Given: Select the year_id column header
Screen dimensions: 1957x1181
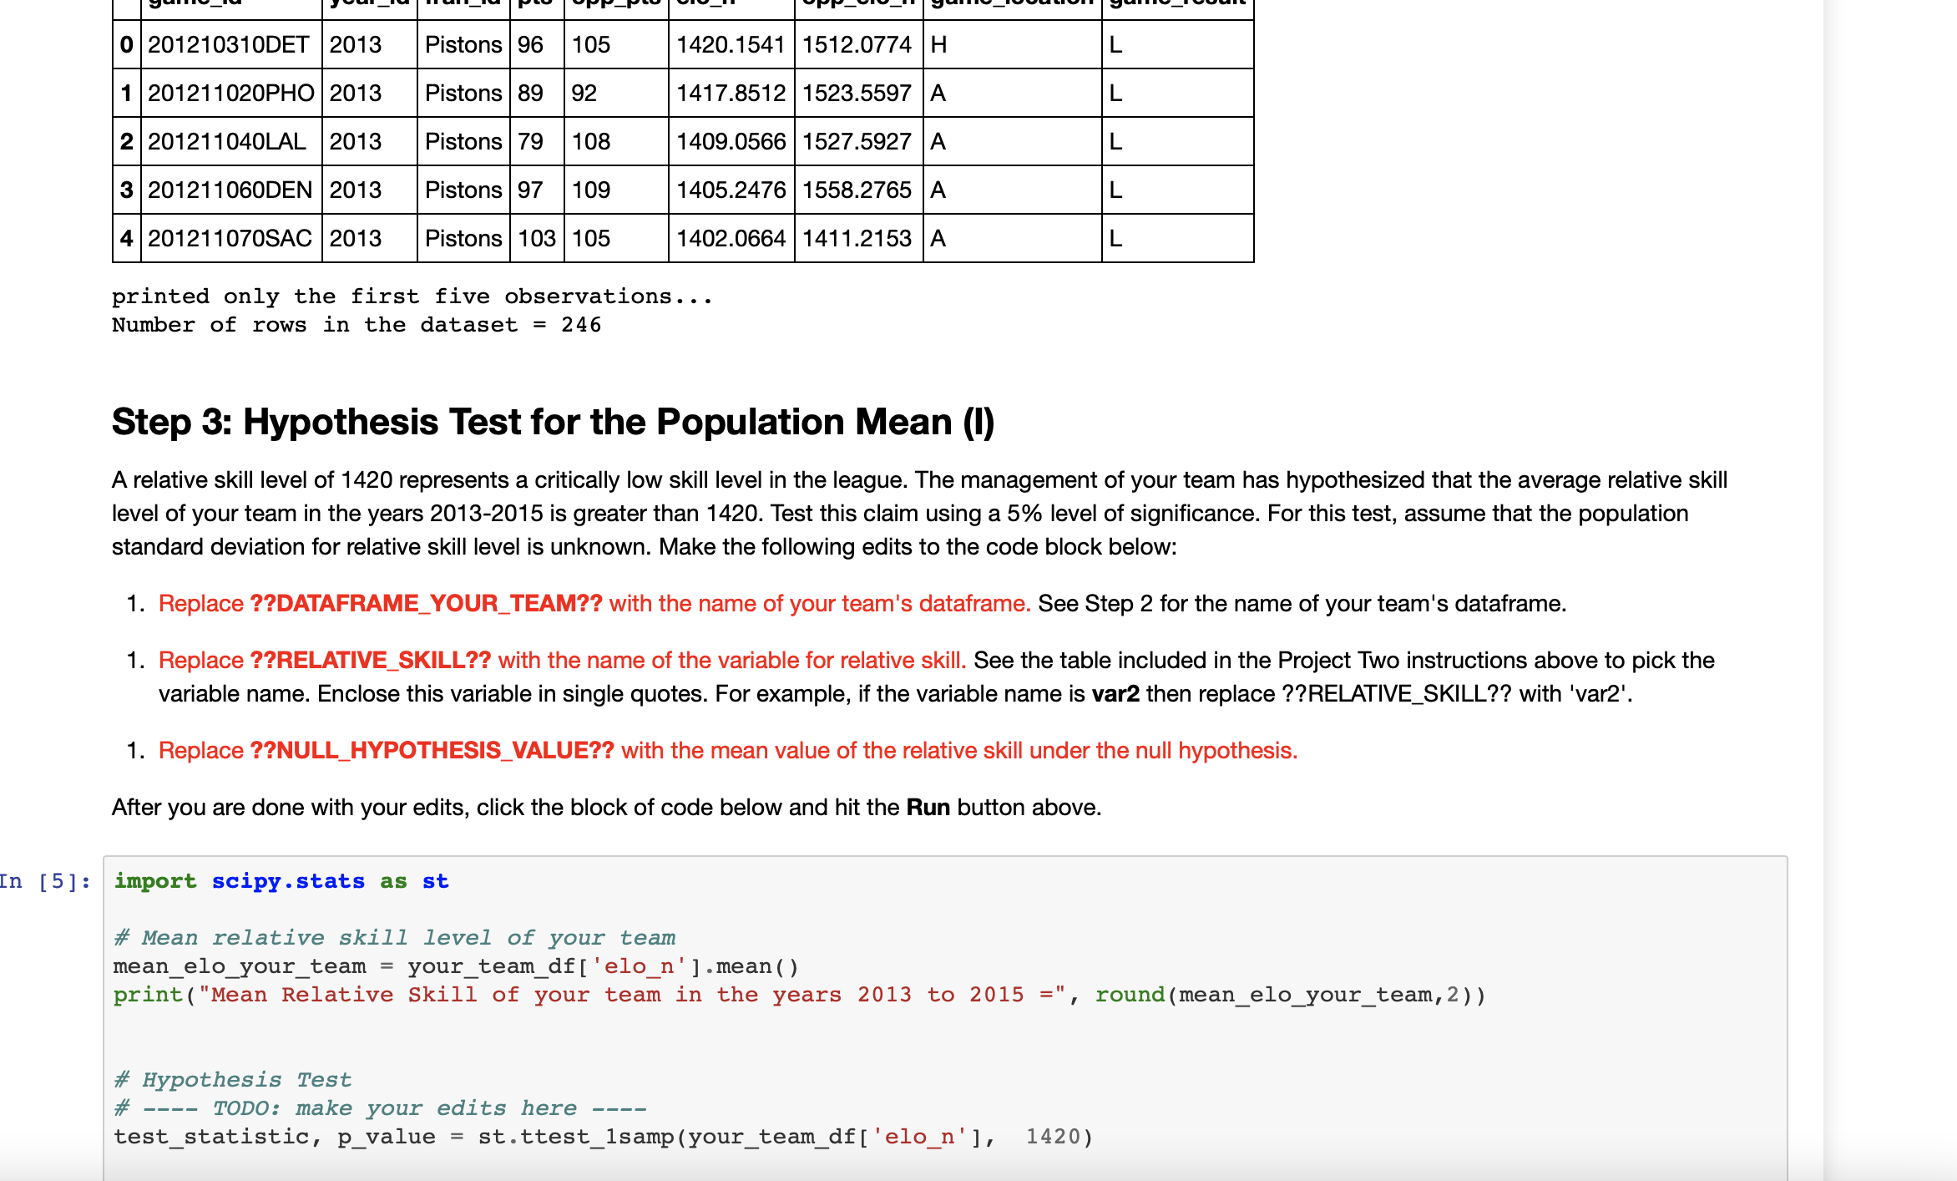Looking at the screenshot, I should coord(370,7).
